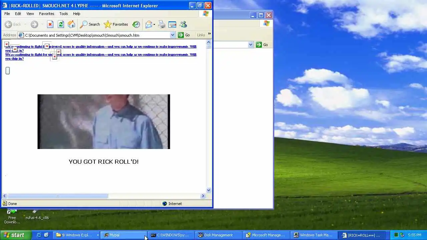Click the page icon inside the Address bar
427x240 pixels.
tap(21, 35)
